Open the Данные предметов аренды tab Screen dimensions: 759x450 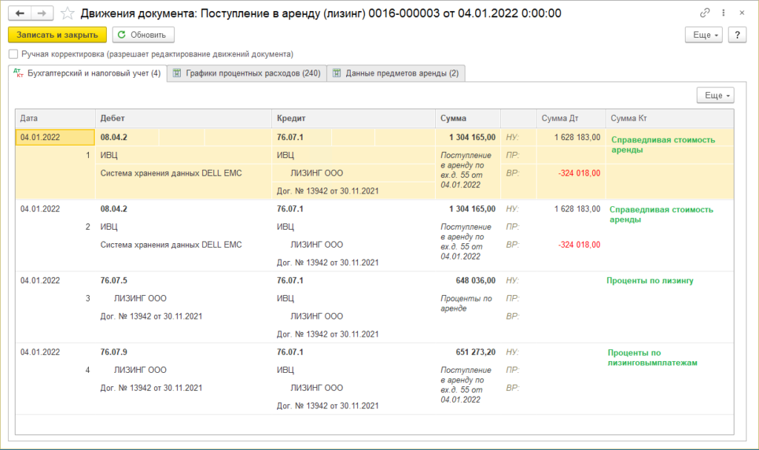click(396, 73)
